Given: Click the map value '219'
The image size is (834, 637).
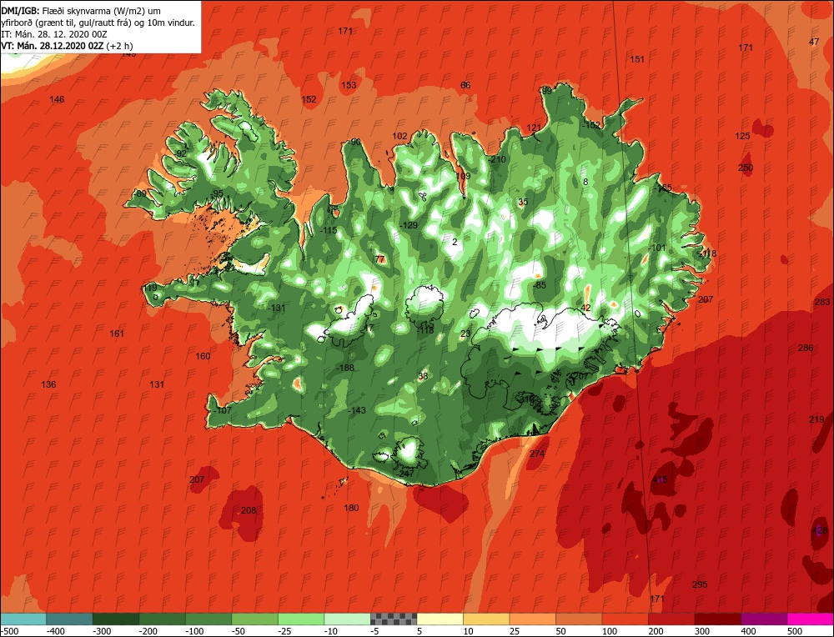Looking at the screenshot, I should pyautogui.click(x=816, y=419).
